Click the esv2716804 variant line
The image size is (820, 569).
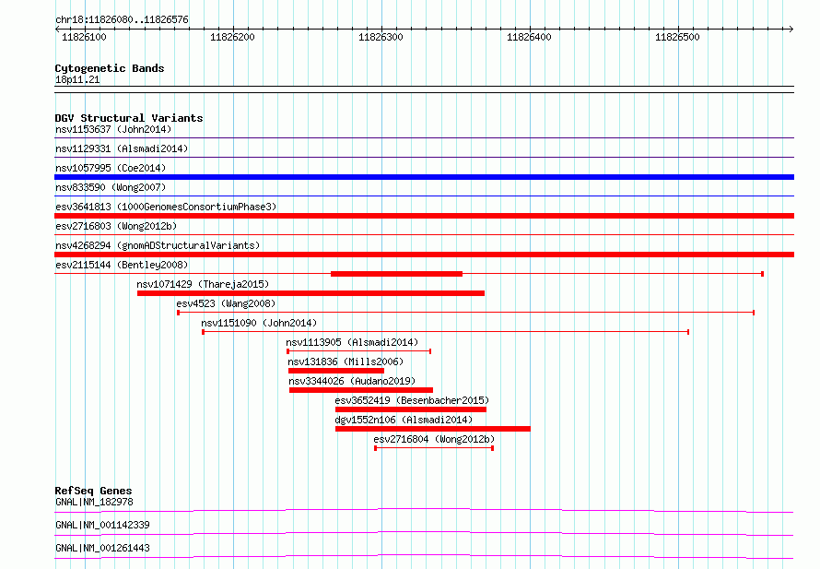(x=434, y=448)
